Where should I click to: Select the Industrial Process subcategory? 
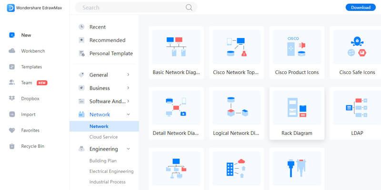coord(108,182)
